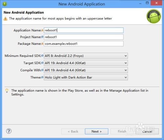Viewport: 164px width, 140px height.
Task: Click info decorator beside Theme label
Action: [x=42, y=77]
